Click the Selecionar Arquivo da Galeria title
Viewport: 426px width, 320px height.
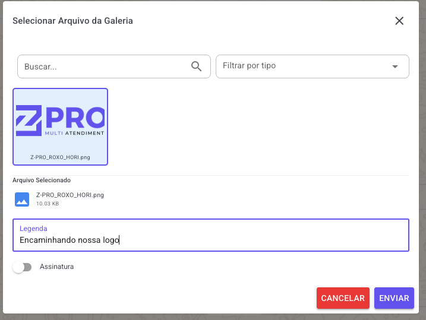click(72, 21)
